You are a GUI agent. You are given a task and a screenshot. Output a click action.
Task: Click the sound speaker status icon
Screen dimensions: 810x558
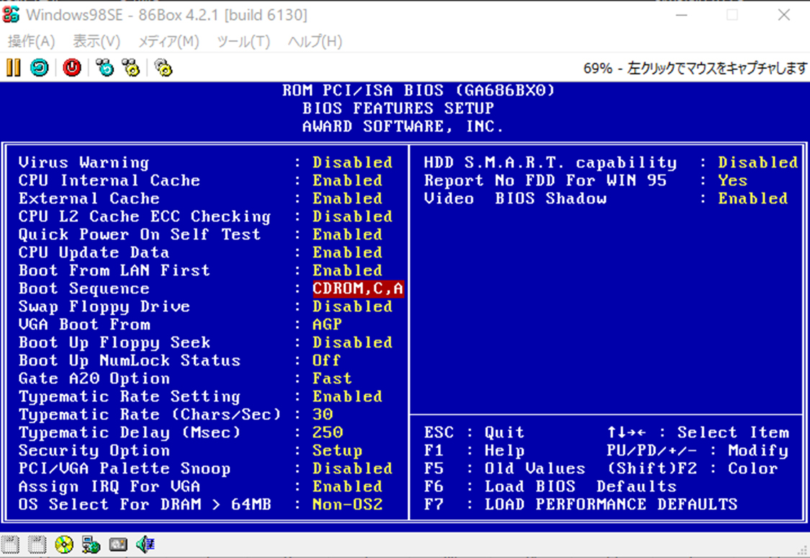[145, 544]
